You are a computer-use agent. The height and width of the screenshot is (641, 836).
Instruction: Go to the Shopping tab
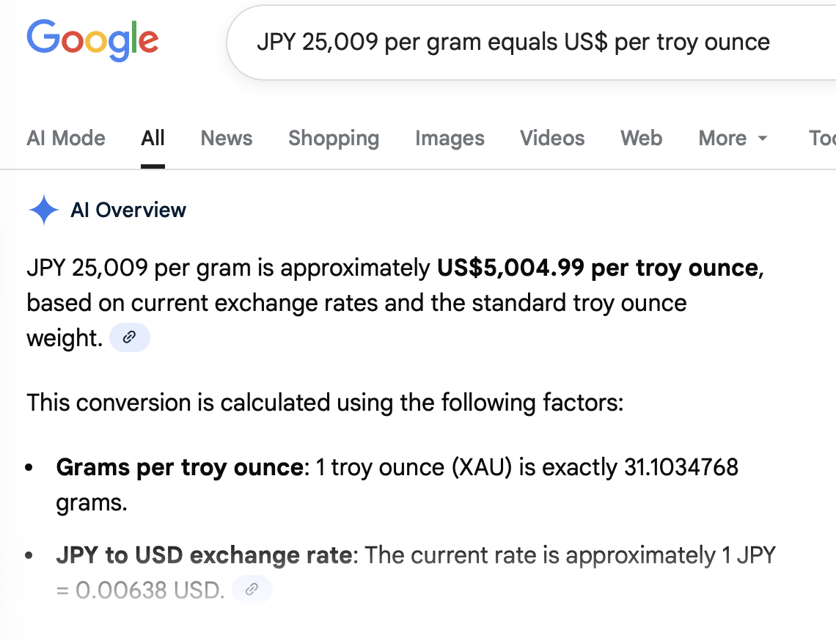(x=334, y=138)
